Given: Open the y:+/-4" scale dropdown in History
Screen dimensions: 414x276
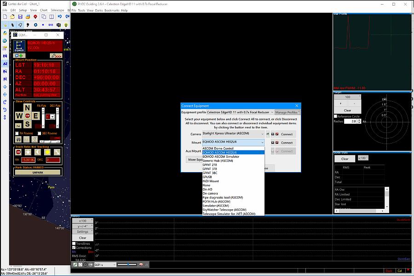Looking at the screenshot, I should coord(83,226).
